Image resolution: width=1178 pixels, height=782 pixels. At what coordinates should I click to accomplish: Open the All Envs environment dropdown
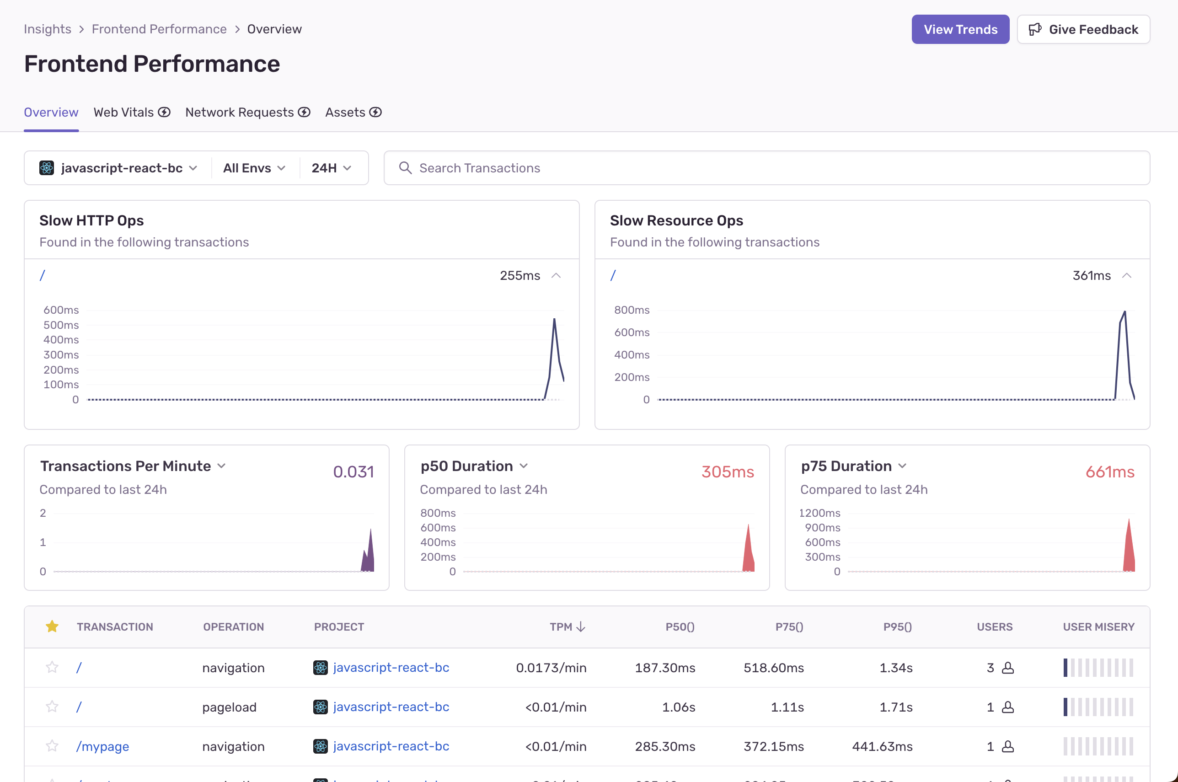[x=254, y=168]
